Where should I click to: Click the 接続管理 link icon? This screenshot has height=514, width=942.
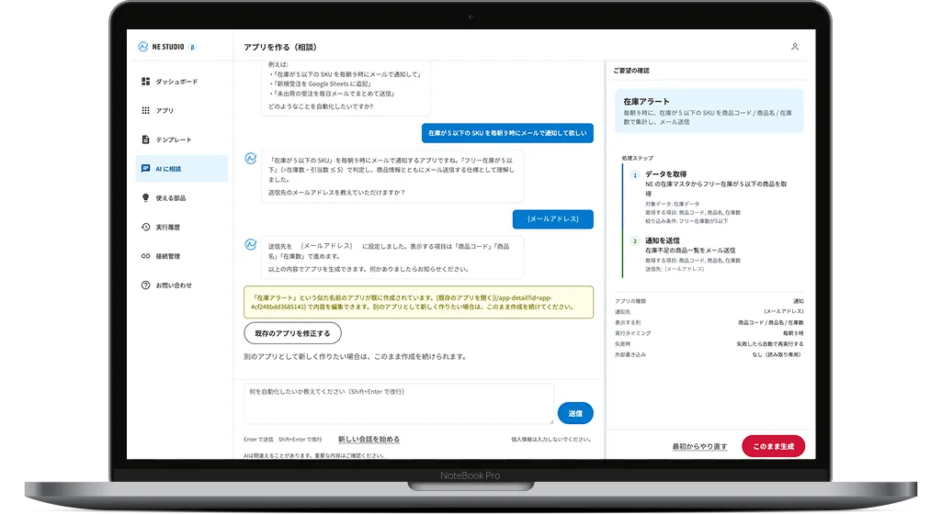click(145, 256)
